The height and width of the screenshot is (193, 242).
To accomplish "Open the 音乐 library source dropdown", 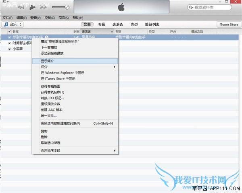I will click(13, 24).
